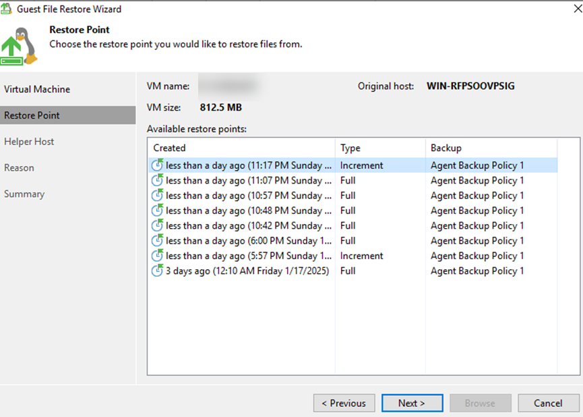This screenshot has width=583, height=417.
Task: Go back with the Previous button
Action: 344,403
